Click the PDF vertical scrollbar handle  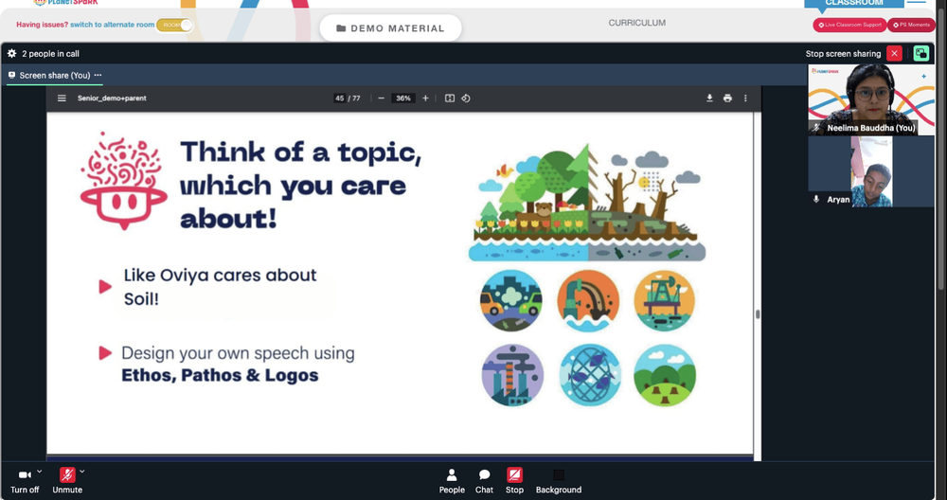[758, 314]
